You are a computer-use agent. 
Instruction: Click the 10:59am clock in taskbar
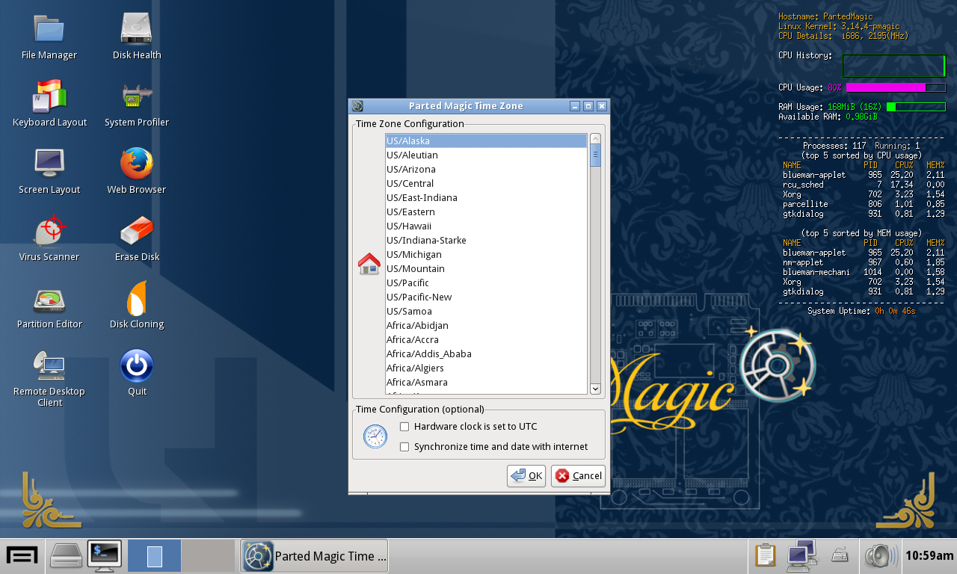coord(929,556)
